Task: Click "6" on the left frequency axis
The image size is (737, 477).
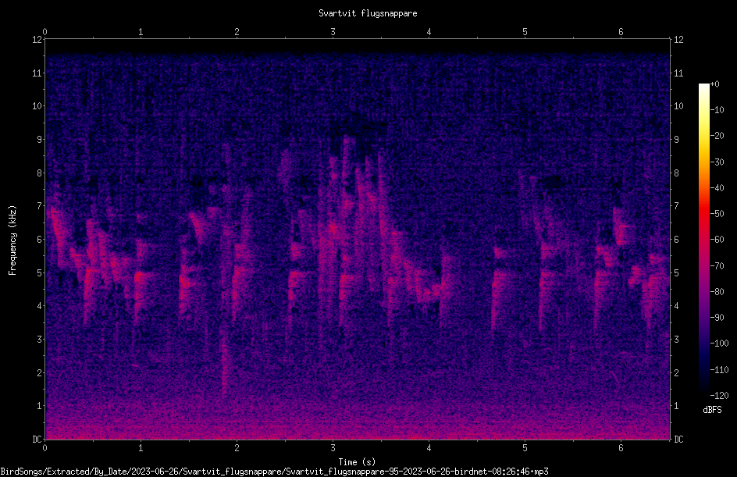Action: point(39,239)
